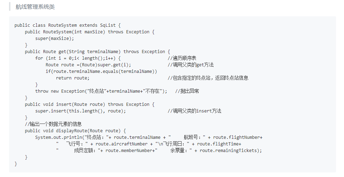Image resolution: width=344 pixels, height=177 pixels.
Task: Click the comment 包含指定的终点站,返回终点站信息
Action: (x=208, y=78)
